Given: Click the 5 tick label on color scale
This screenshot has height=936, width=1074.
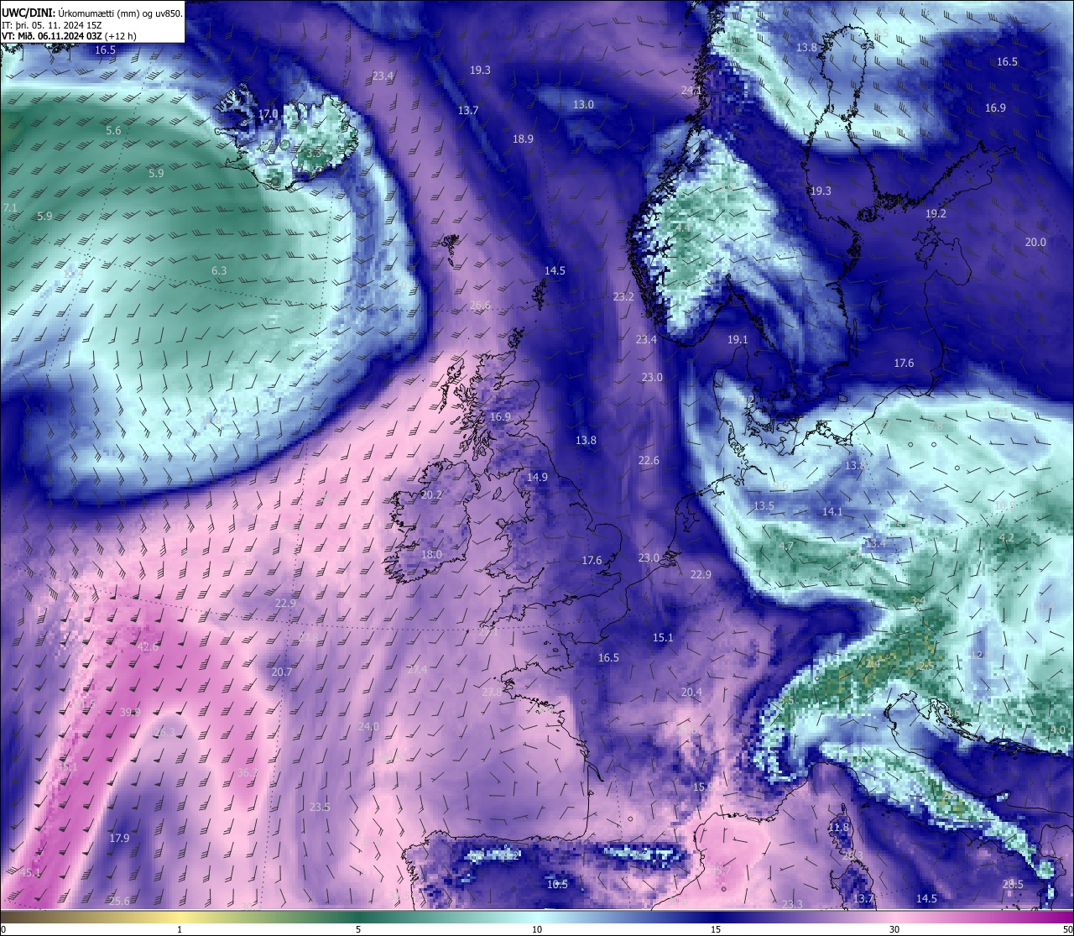Looking at the screenshot, I should tap(358, 929).
